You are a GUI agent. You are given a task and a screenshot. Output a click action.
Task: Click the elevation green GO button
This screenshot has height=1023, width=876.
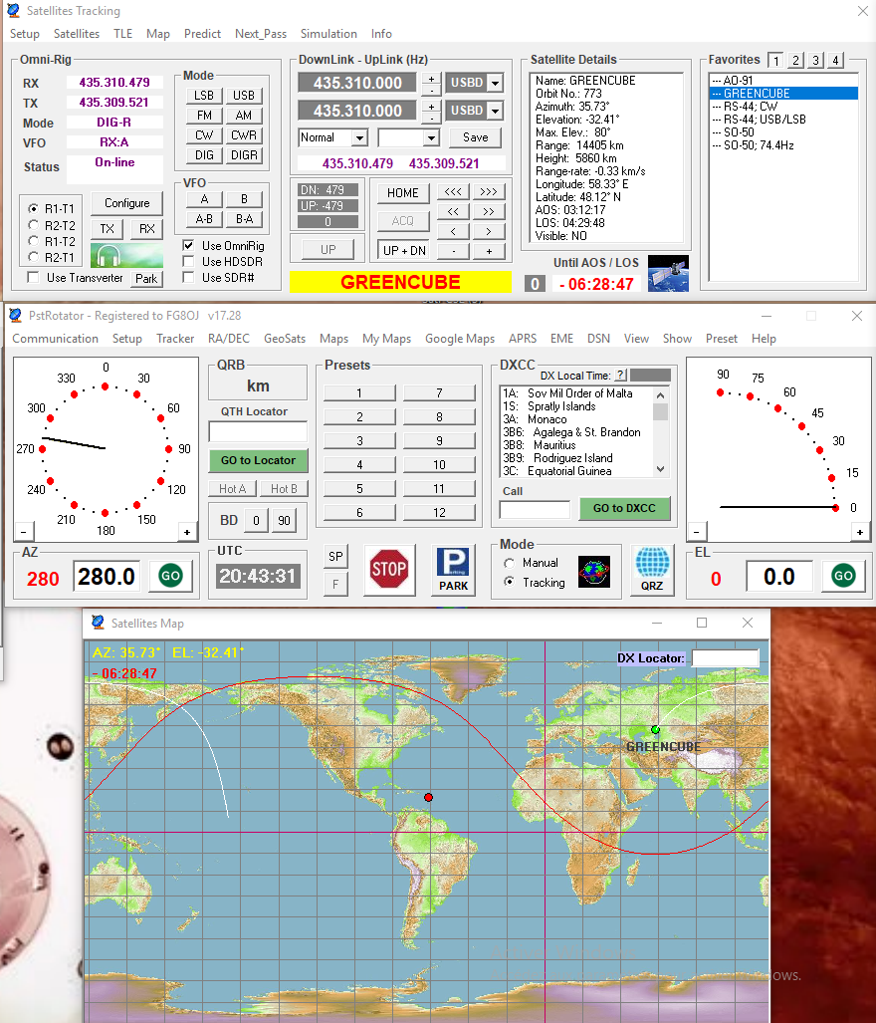tap(842, 576)
